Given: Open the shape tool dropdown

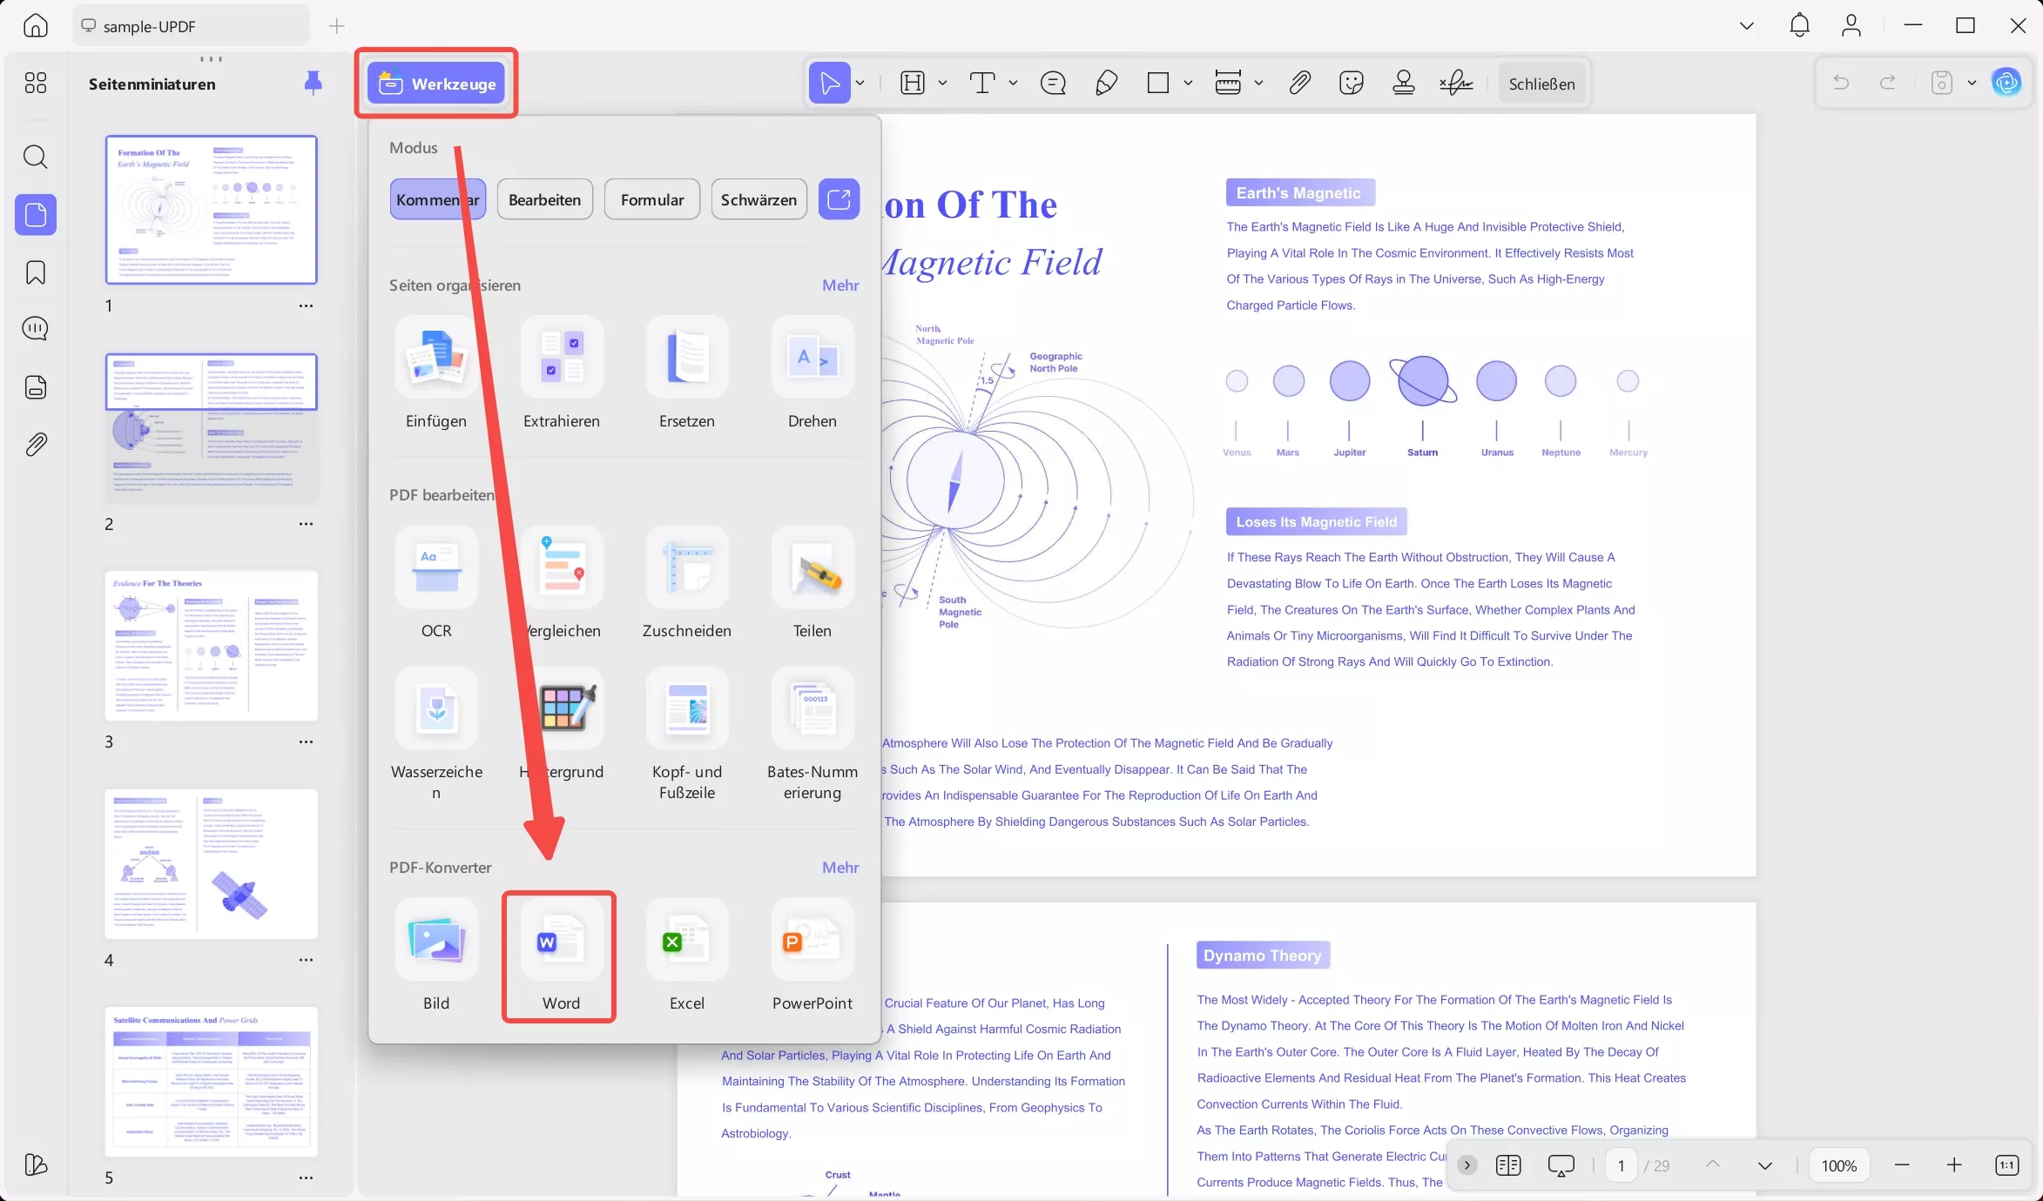Looking at the screenshot, I should [x=1189, y=83].
